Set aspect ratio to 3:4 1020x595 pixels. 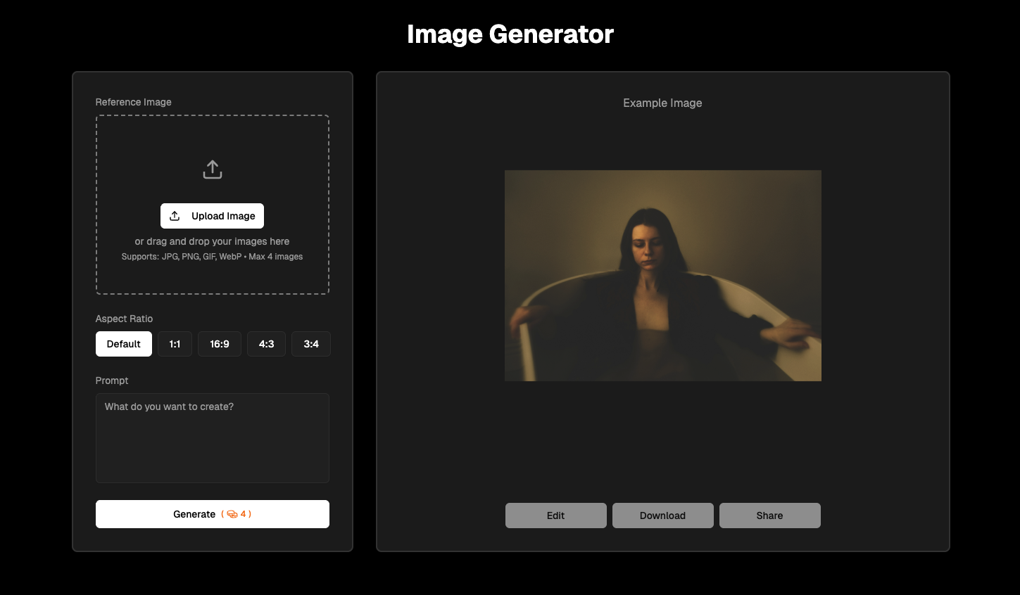click(311, 344)
